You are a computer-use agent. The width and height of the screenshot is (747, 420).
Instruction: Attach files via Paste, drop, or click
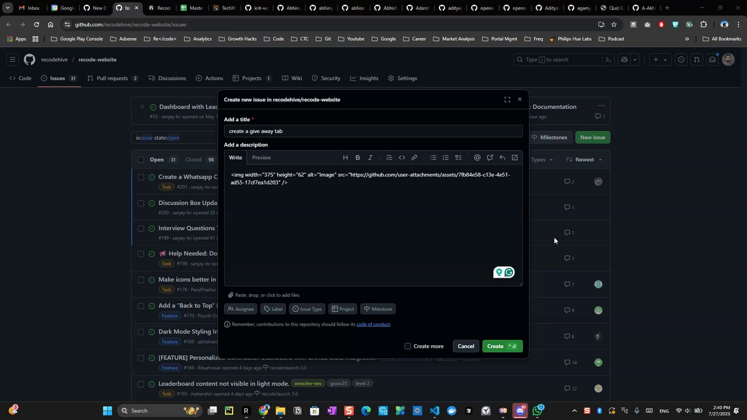coord(263,295)
